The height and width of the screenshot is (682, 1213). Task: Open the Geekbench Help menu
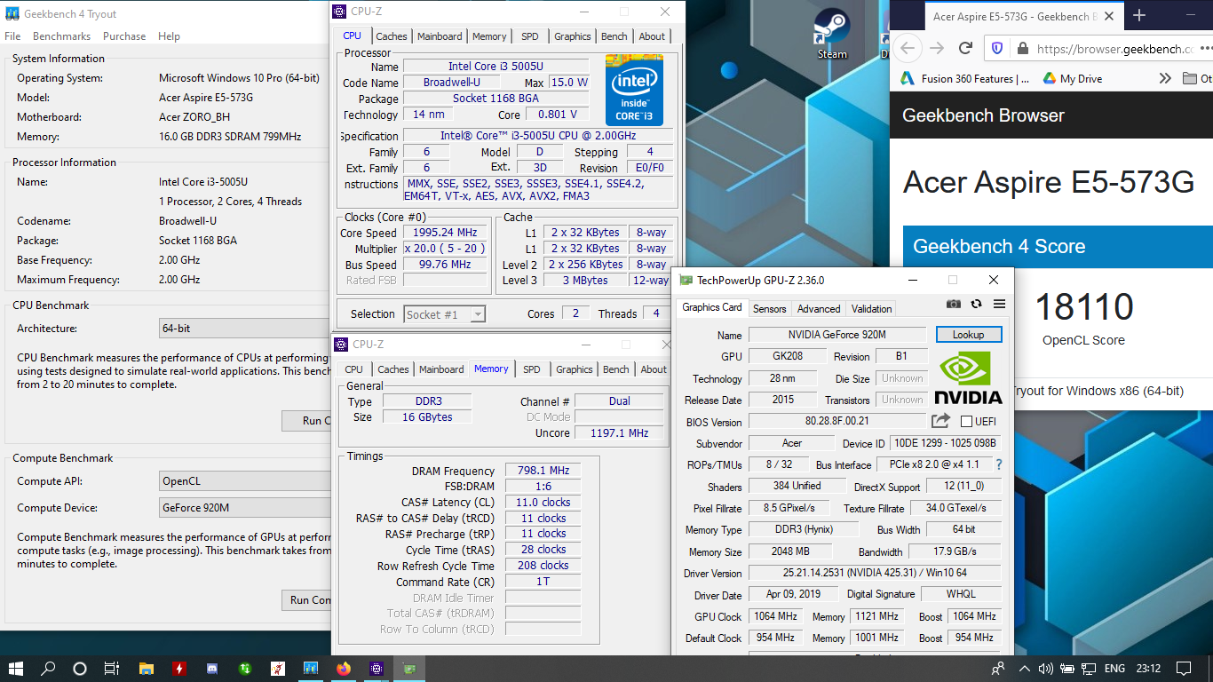tap(169, 36)
